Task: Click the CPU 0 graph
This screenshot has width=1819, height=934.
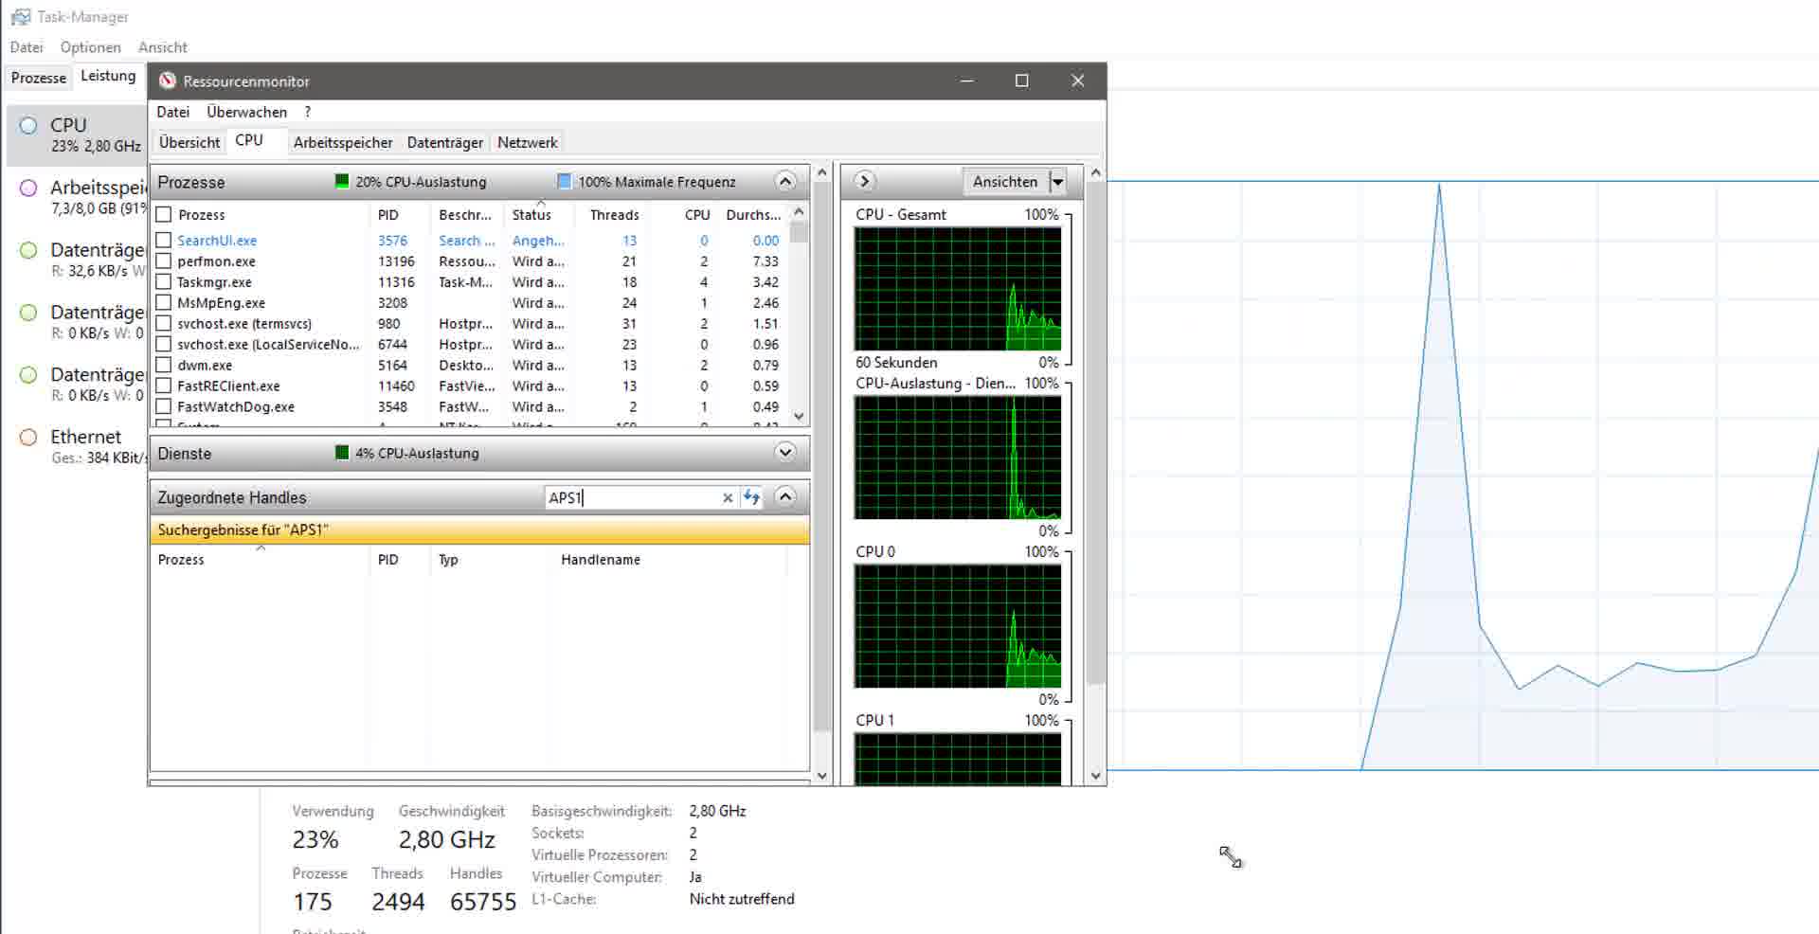Action: 958,626
